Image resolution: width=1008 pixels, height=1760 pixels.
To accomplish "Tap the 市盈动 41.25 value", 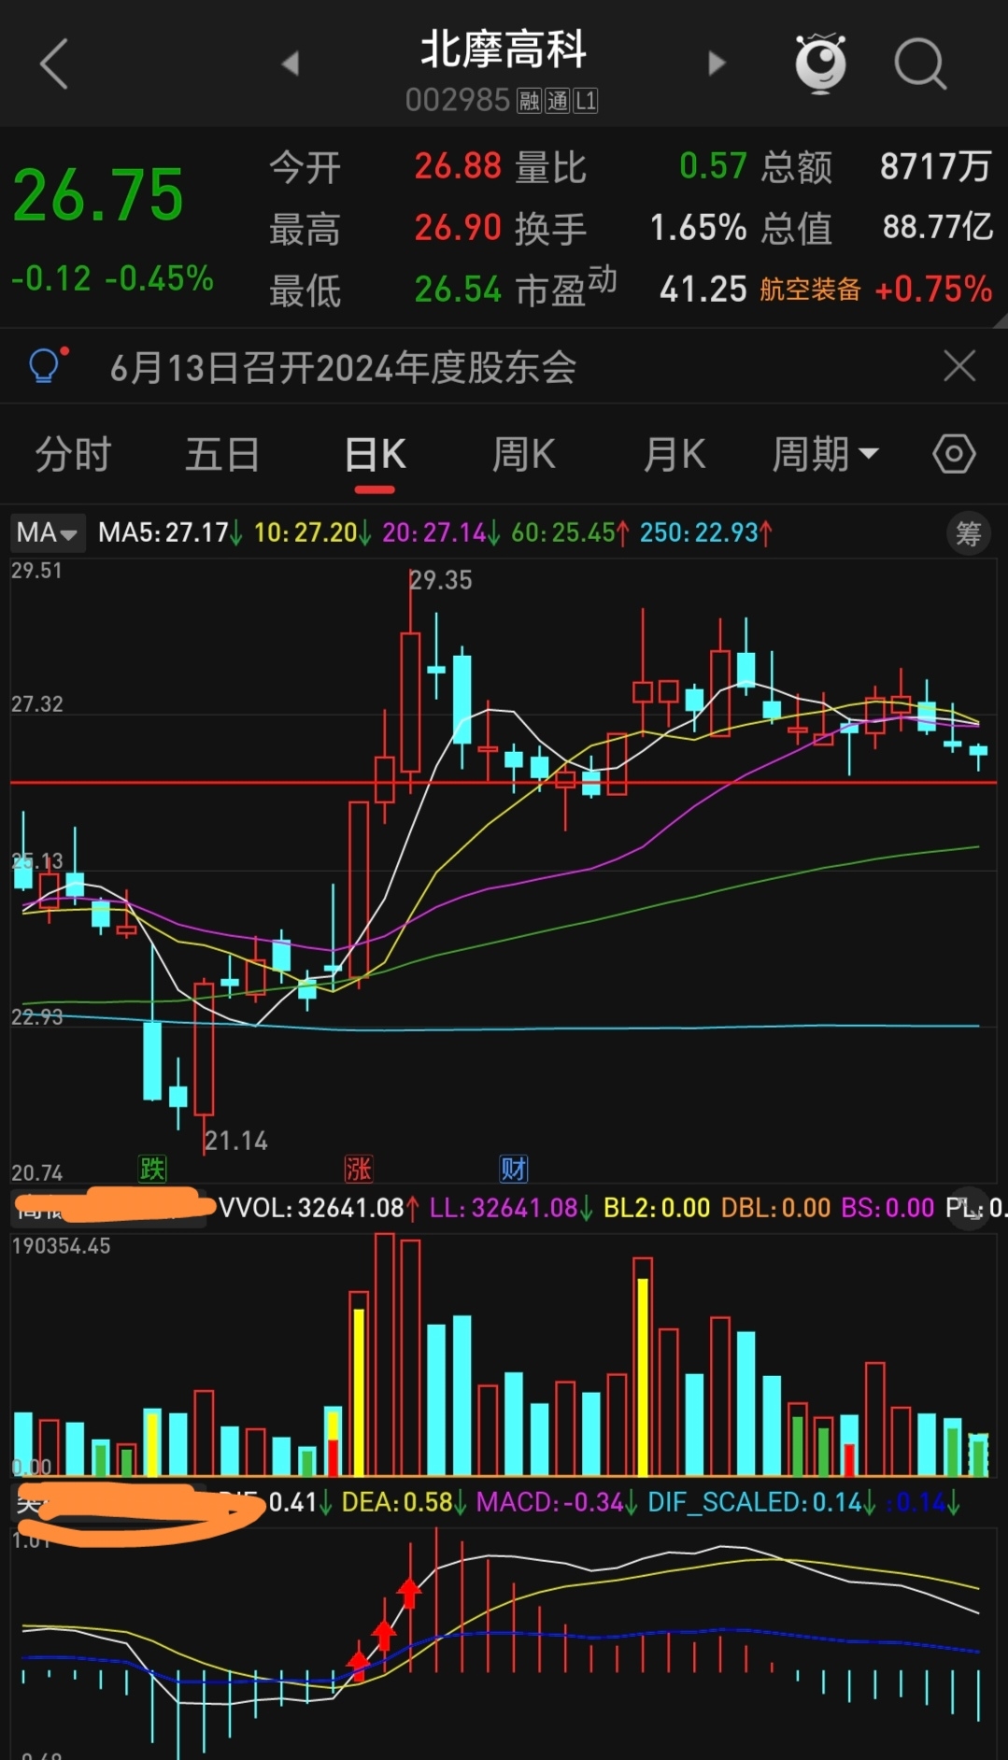I will coord(703,290).
